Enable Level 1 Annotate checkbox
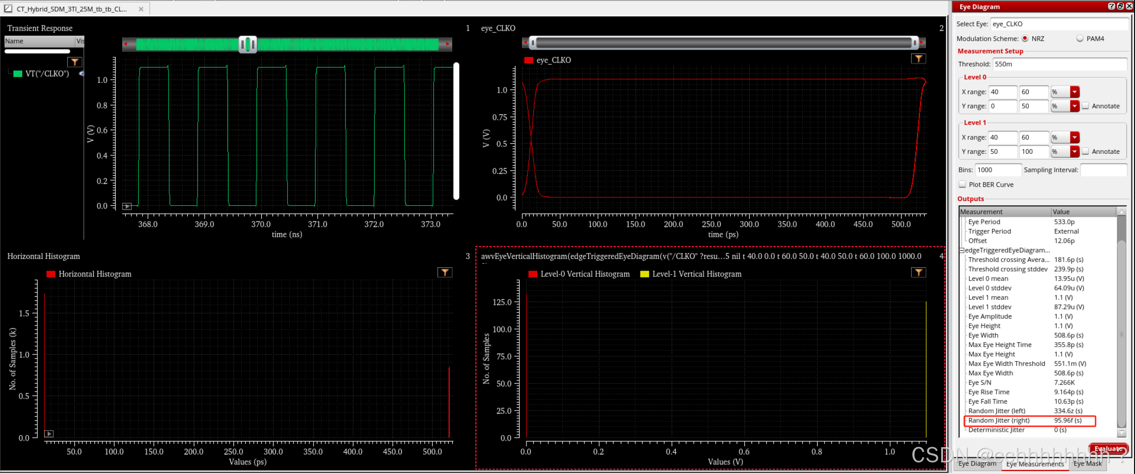The image size is (1135, 474). (1085, 151)
